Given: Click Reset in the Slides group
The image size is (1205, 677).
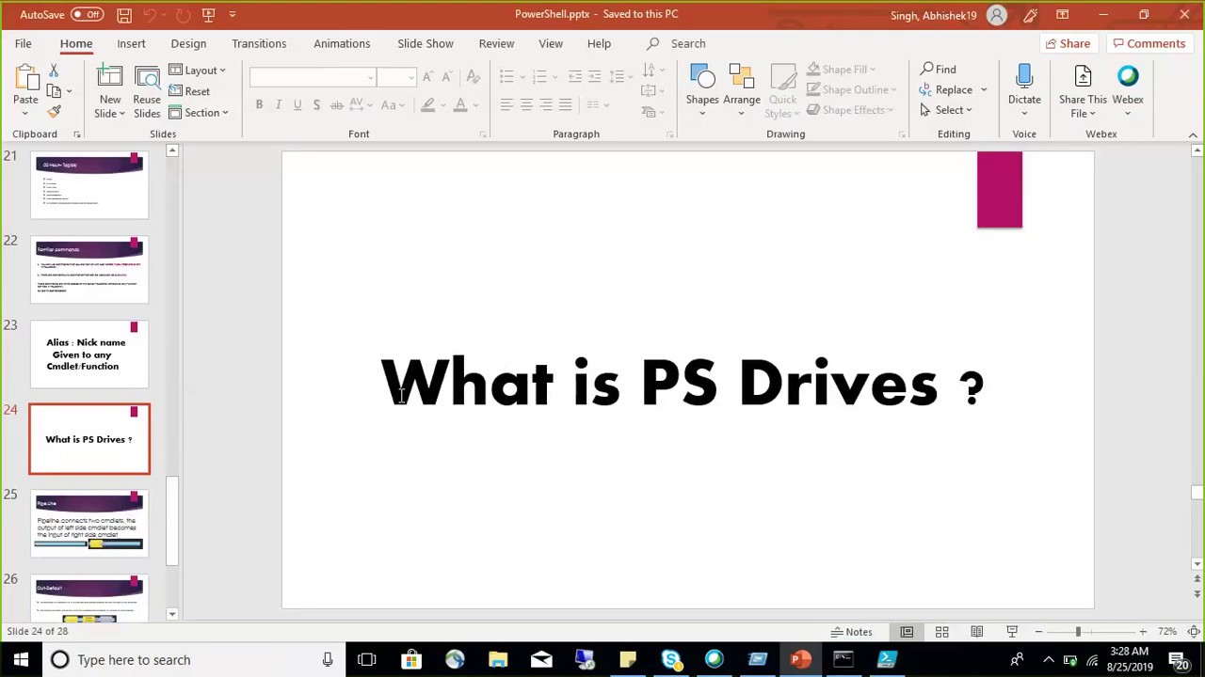Looking at the screenshot, I should (189, 91).
